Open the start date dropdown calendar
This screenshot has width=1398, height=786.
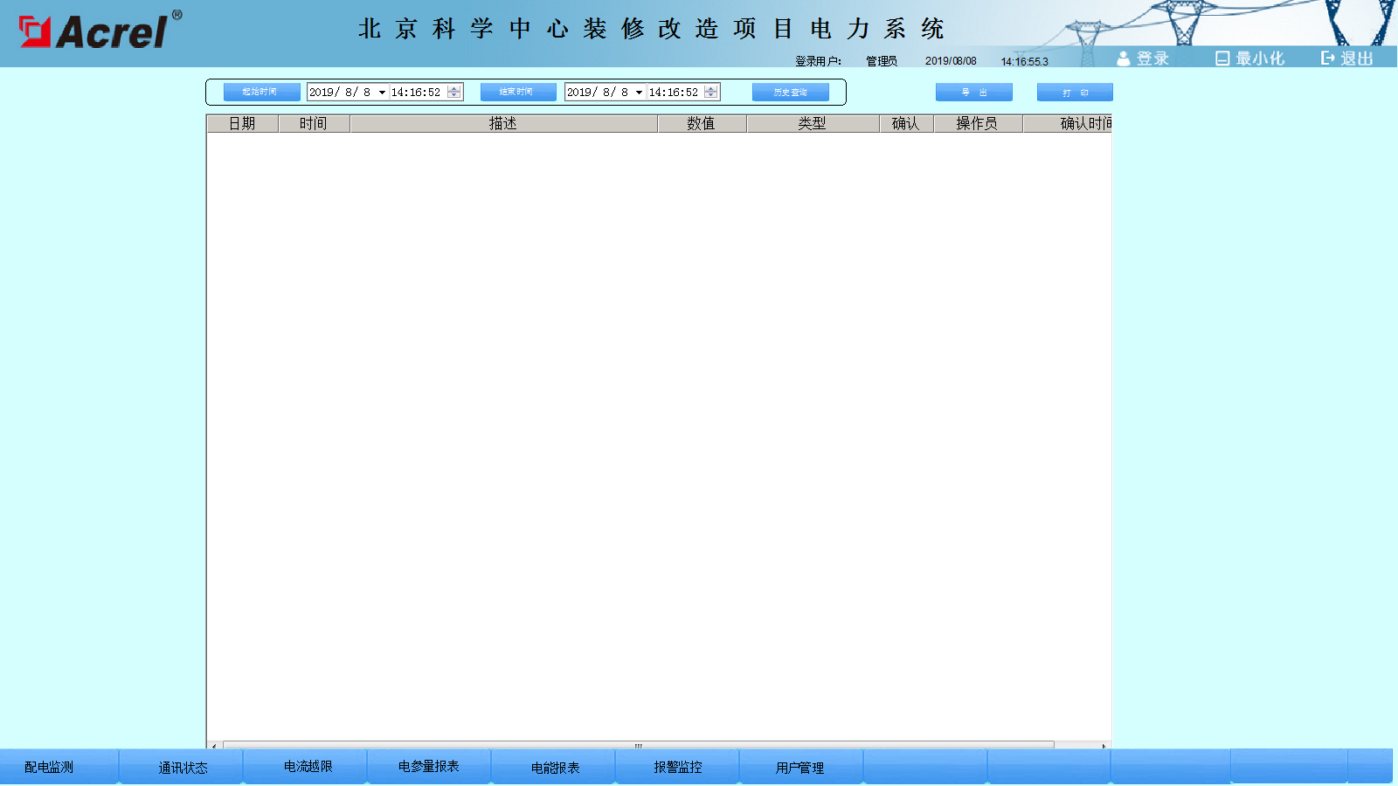click(382, 93)
